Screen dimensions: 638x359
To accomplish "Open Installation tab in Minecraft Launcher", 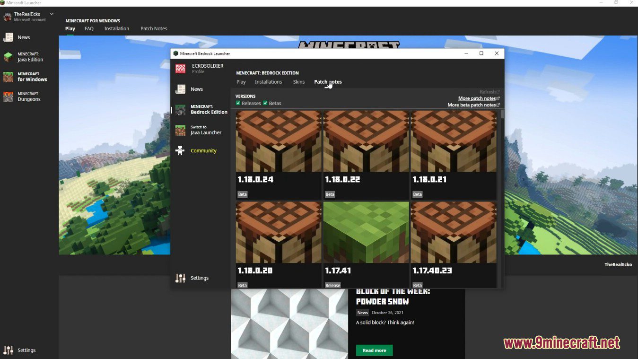I will coord(117,28).
